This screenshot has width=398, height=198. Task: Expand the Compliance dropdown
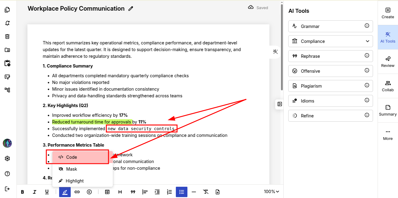[367, 41]
